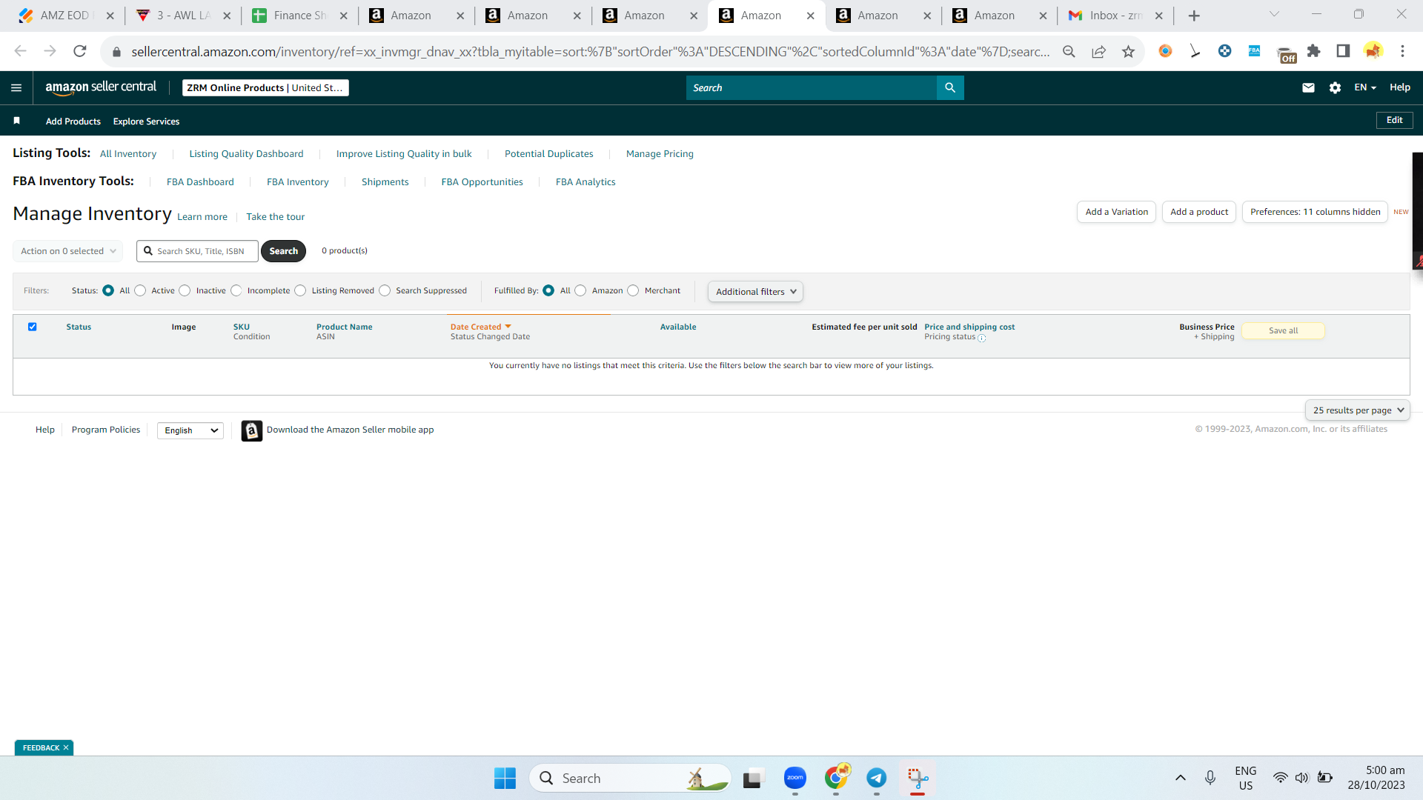This screenshot has height=800, width=1423.
Task: Open the messages envelope icon
Action: coord(1308,87)
